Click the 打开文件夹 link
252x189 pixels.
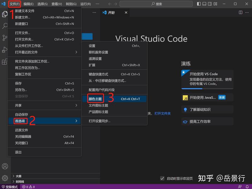pos(163,113)
